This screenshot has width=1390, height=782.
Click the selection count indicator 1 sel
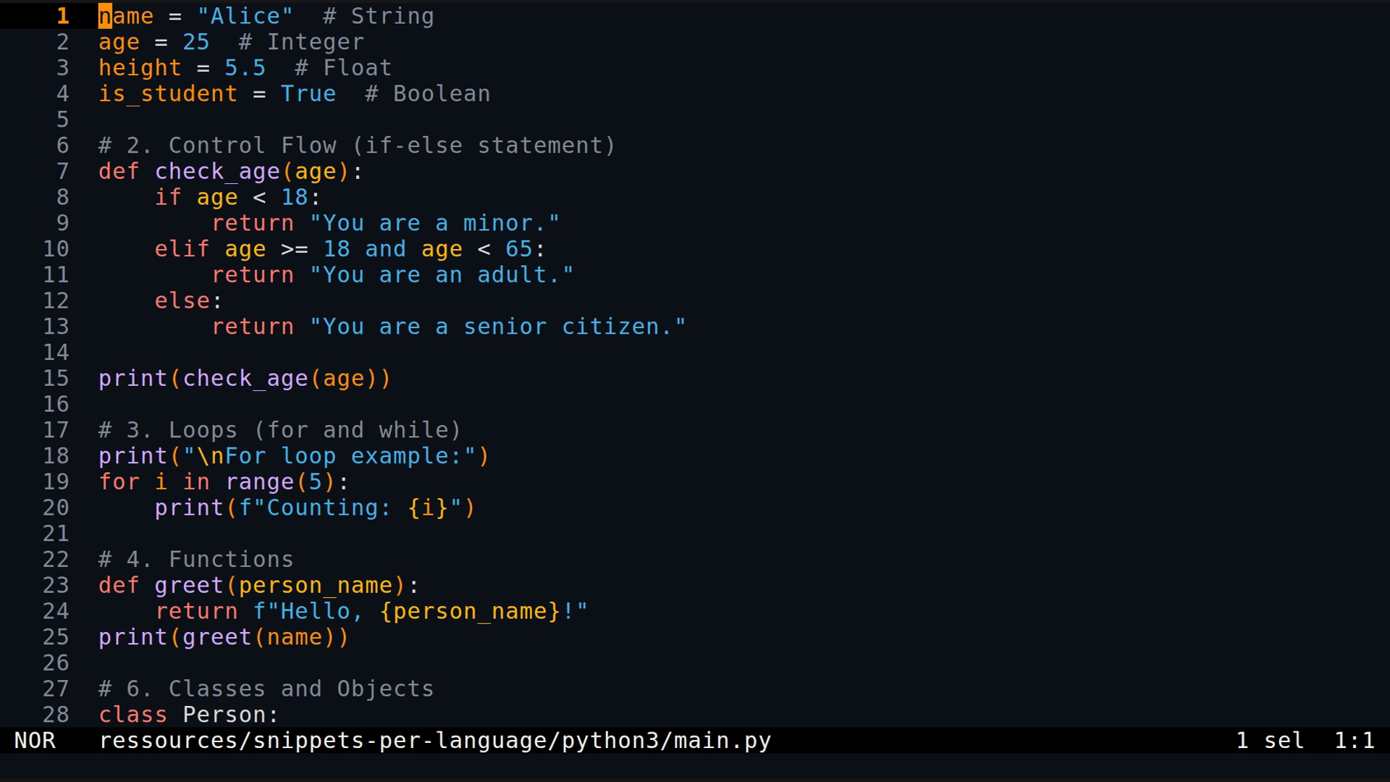tap(1265, 740)
